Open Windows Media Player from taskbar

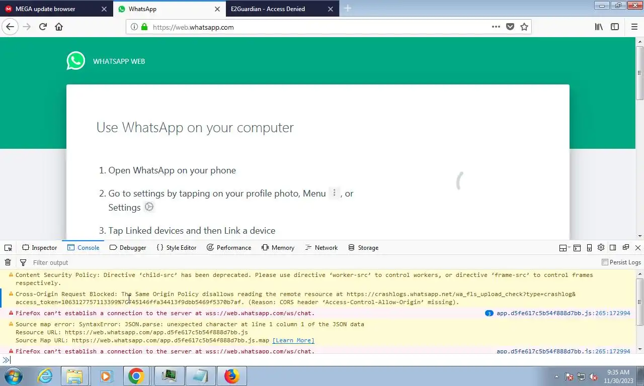pyautogui.click(x=106, y=376)
